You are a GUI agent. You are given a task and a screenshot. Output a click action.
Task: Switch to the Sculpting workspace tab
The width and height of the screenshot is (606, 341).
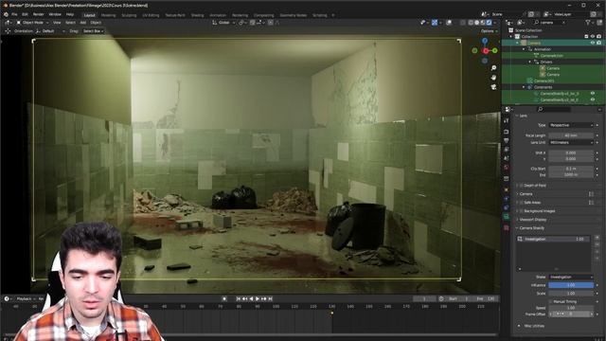pyautogui.click(x=129, y=15)
